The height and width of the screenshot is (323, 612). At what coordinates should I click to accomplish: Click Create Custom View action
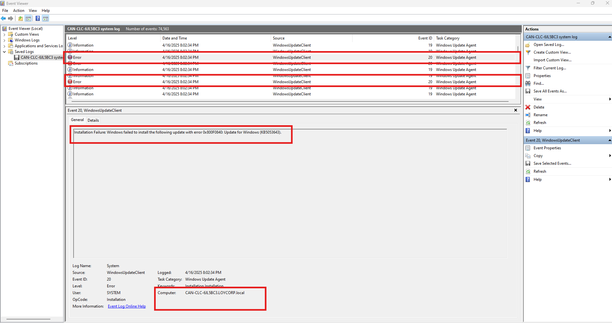[x=552, y=52]
